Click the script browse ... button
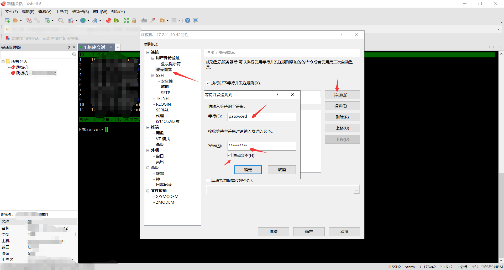 [356, 190]
